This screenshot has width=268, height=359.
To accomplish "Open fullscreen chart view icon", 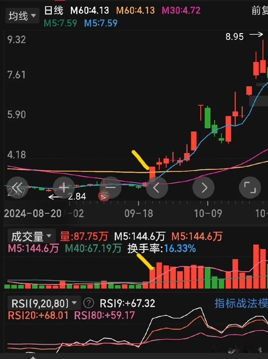I will [x=250, y=188].
